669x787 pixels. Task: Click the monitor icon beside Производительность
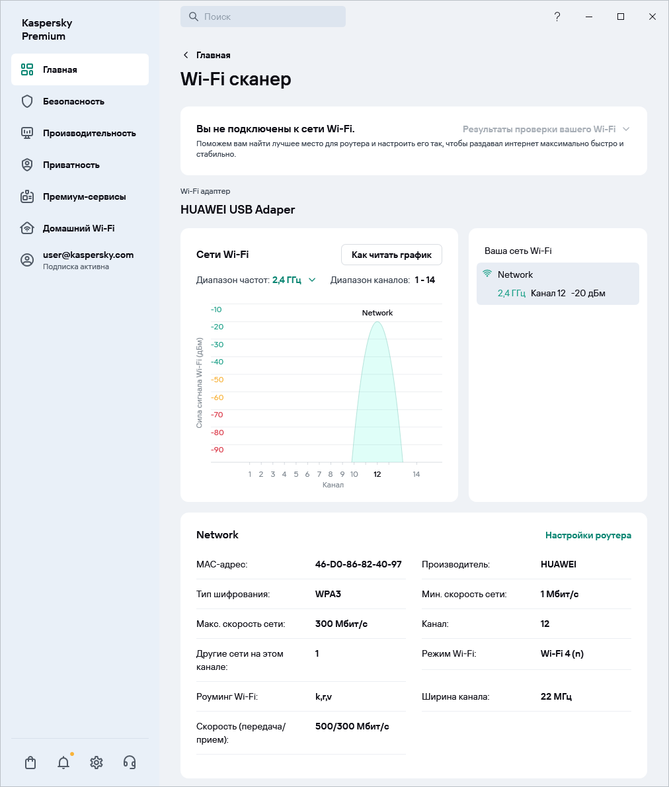[x=27, y=133]
